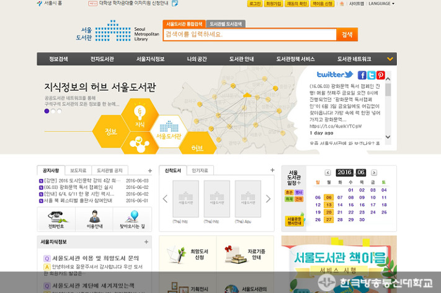Open 도서관 안내 menu
Viewport: 441px width, 293px height.
click(241, 59)
